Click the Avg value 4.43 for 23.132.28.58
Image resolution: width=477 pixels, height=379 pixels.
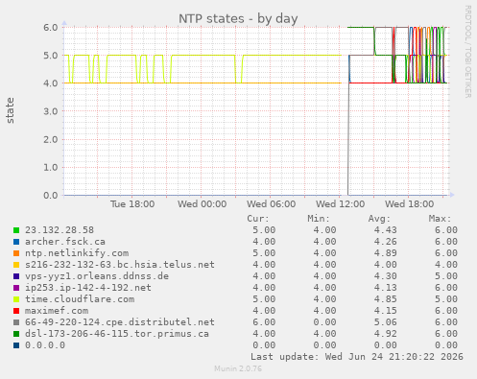386,230
